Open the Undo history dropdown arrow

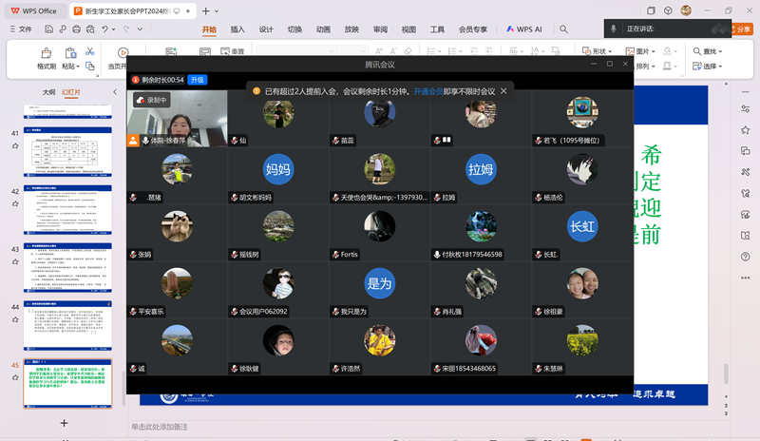coord(113,29)
